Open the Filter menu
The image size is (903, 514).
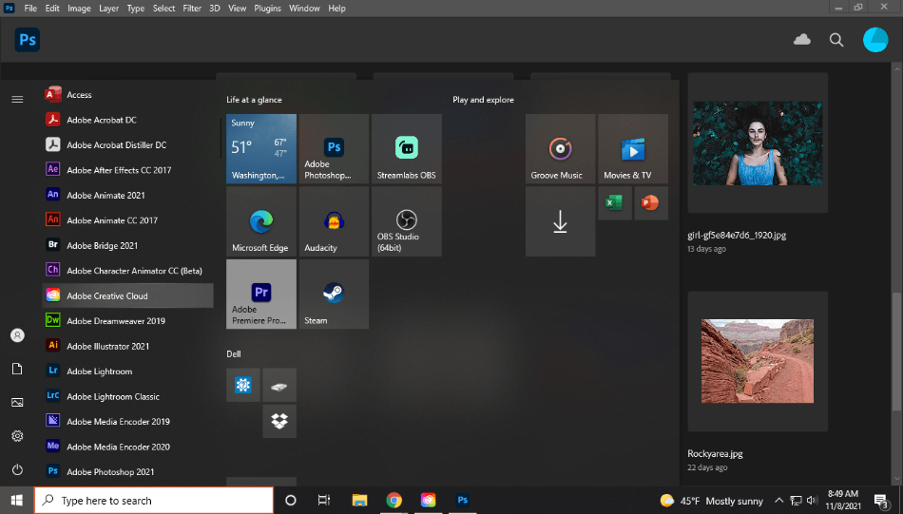tap(192, 8)
